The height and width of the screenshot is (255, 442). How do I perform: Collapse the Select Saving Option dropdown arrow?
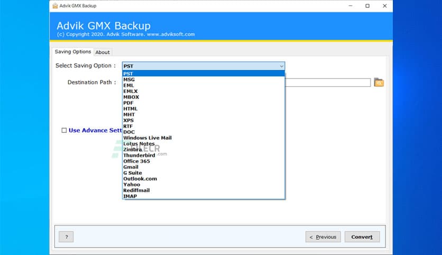pos(281,66)
